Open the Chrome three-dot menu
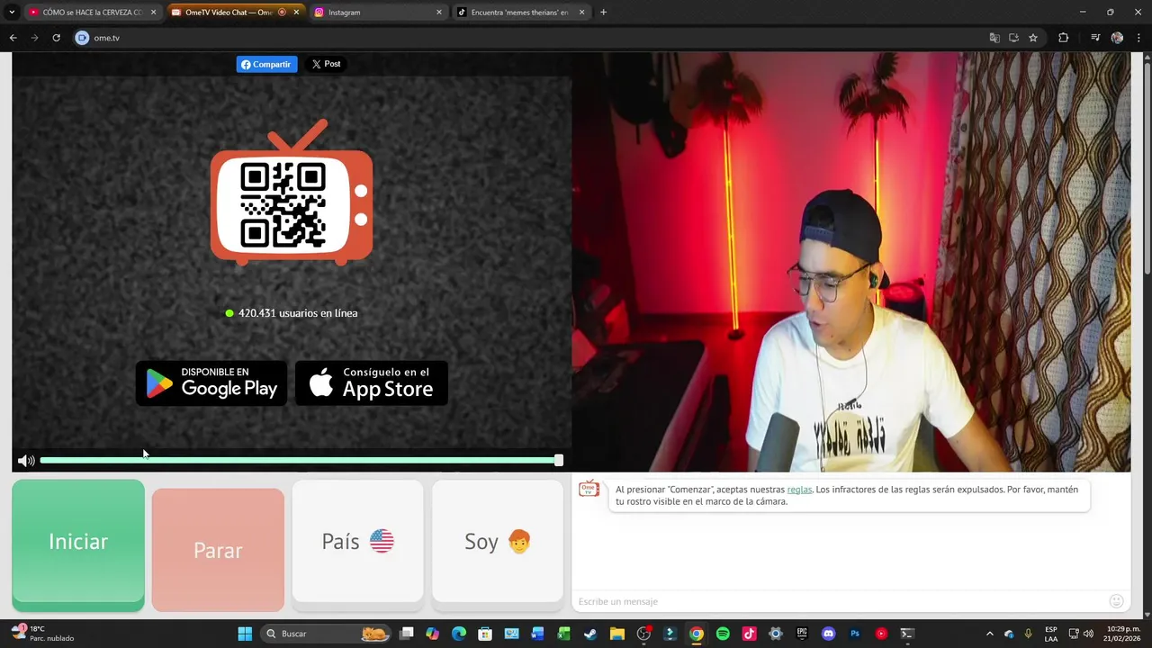1152x648 pixels. point(1138,38)
